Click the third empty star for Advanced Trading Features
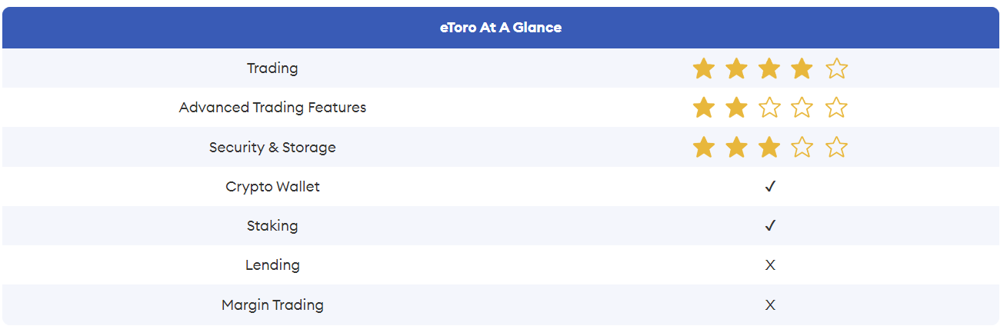Screen dimensions: 1007x336 point(769,108)
